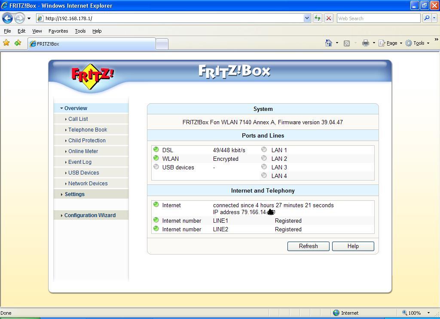Open the search provider dropdown arrow
Image resolution: width=440 pixels, height=319 pixels.
coord(434,18)
